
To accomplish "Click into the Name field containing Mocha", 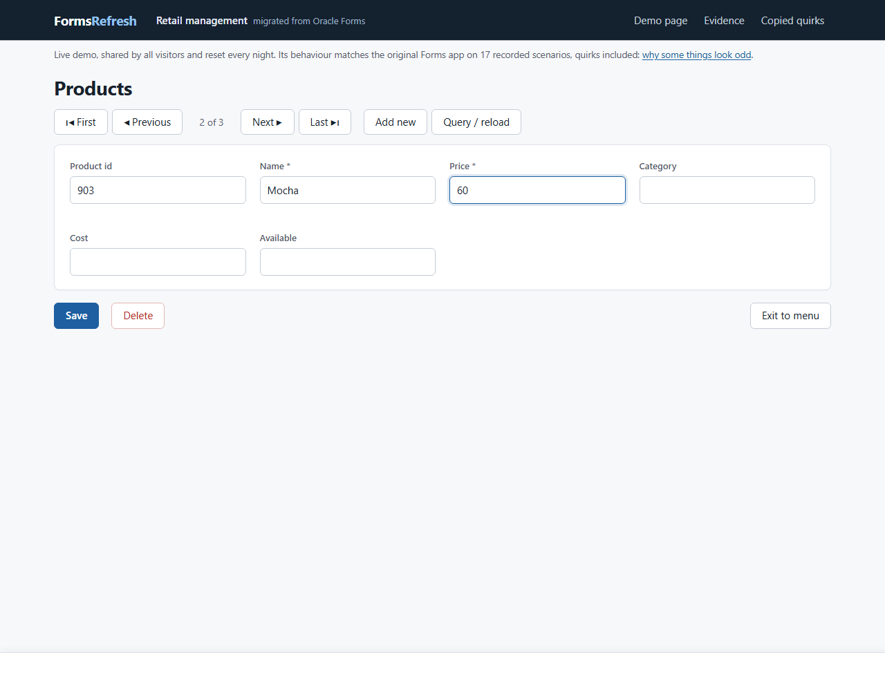I will pos(348,190).
